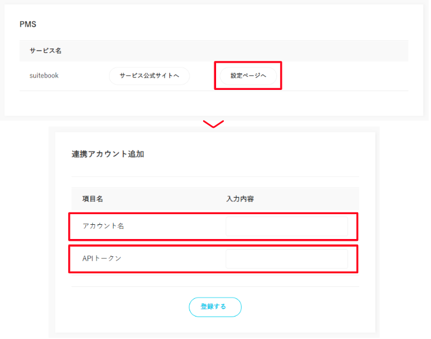The image size is (431, 339).
Task: Select the suitebook service name
Action: tap(44, 76)
